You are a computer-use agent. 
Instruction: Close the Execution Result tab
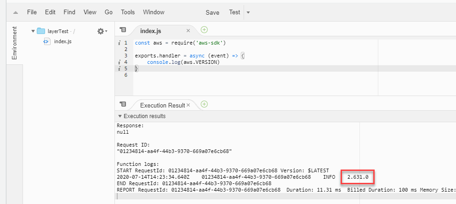tap(188, 105)
